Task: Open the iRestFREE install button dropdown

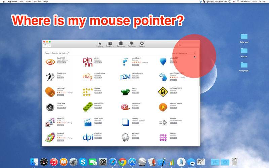Action: click(x=65, y=62)
